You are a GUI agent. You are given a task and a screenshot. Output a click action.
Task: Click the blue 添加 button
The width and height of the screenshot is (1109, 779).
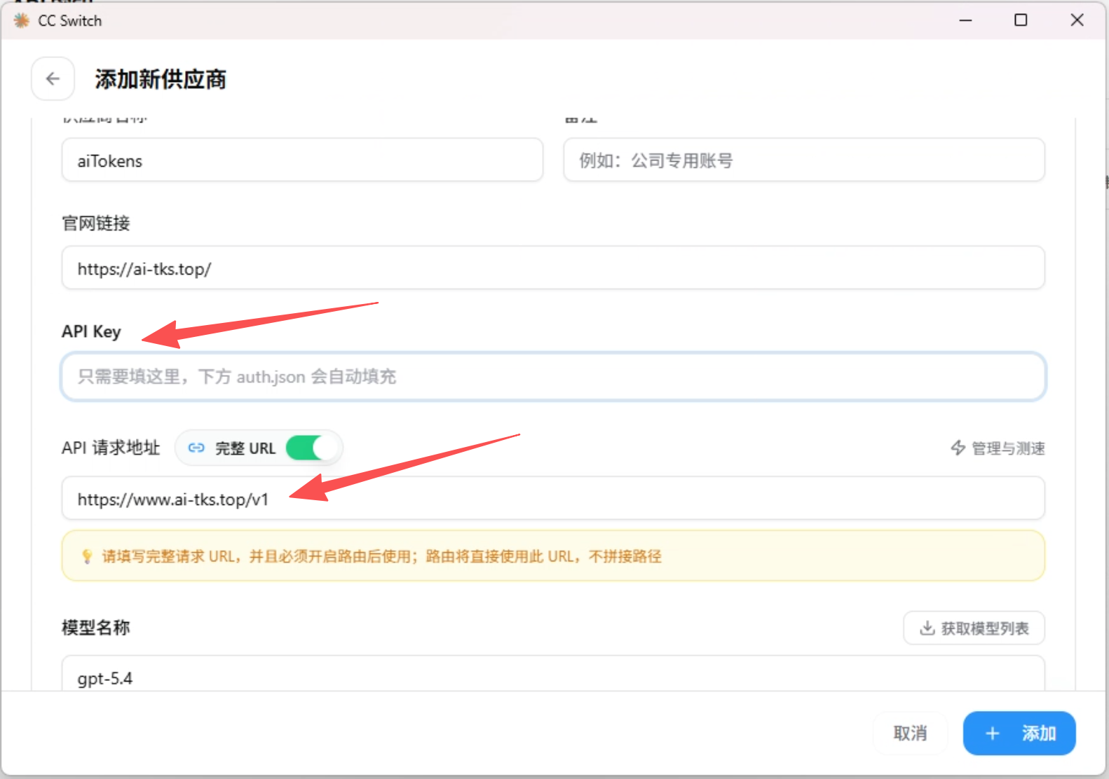(1019, 733)
